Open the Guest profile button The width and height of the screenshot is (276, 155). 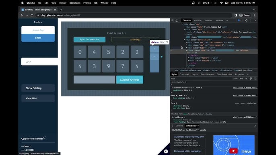[244, 15]
